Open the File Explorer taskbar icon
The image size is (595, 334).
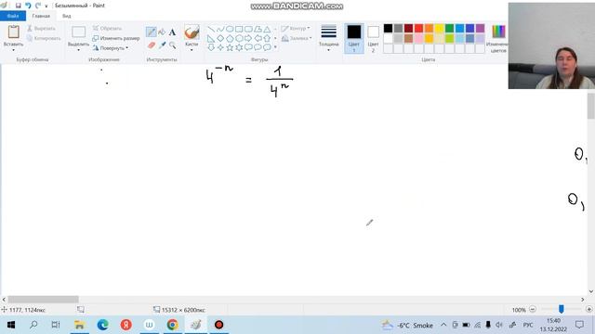click(79, 325)
